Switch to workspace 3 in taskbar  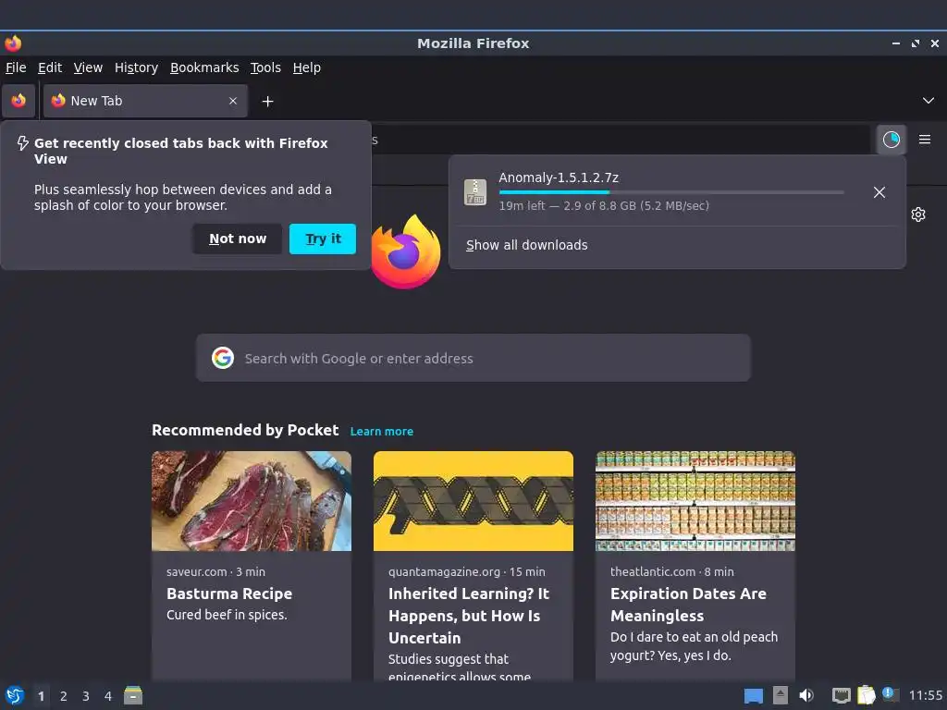pos(86,696)
